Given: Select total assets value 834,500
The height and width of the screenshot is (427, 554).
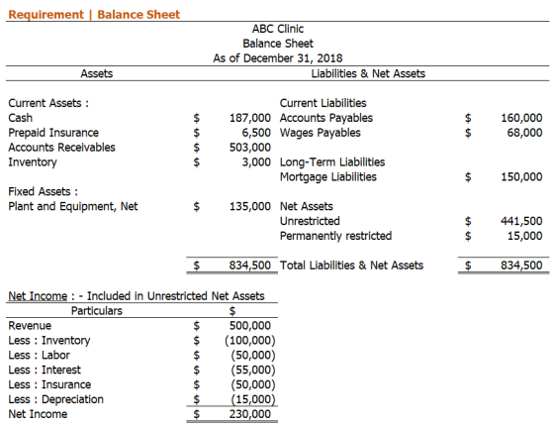Looking at the screenshot, I should click(249, 266).
